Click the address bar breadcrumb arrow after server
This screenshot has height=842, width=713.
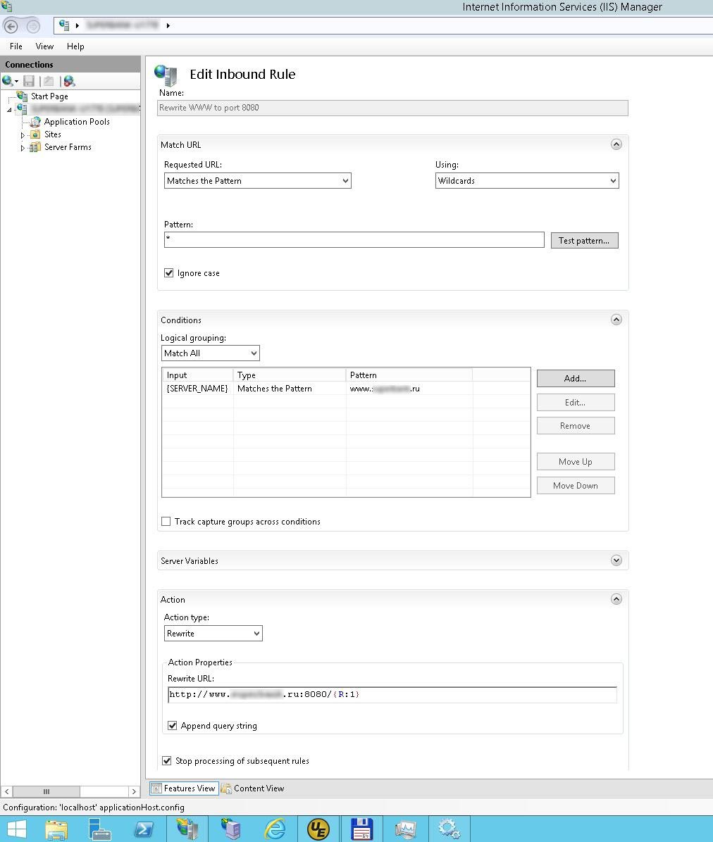[168, 26]
